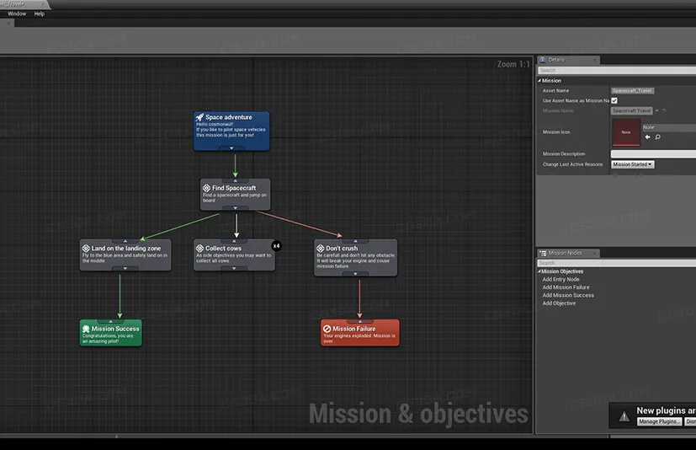Click the Don't crush objective icon

click(321, 248)
